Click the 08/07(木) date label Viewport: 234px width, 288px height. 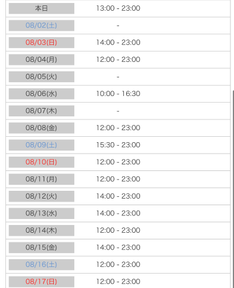pyautogui.click(x=41, y=111)
